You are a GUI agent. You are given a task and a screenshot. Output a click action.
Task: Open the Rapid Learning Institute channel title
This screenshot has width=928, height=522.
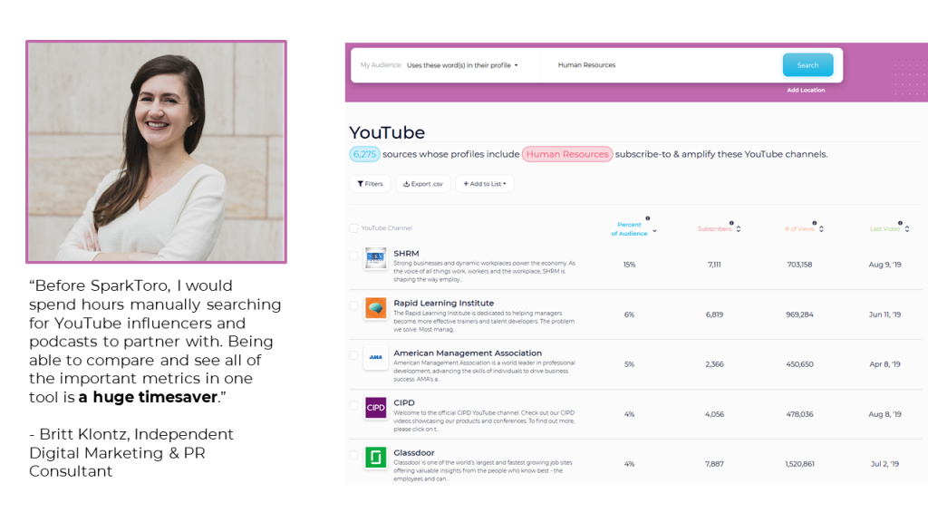point(444,303)
